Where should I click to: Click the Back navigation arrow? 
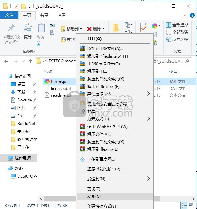(6, 61)
